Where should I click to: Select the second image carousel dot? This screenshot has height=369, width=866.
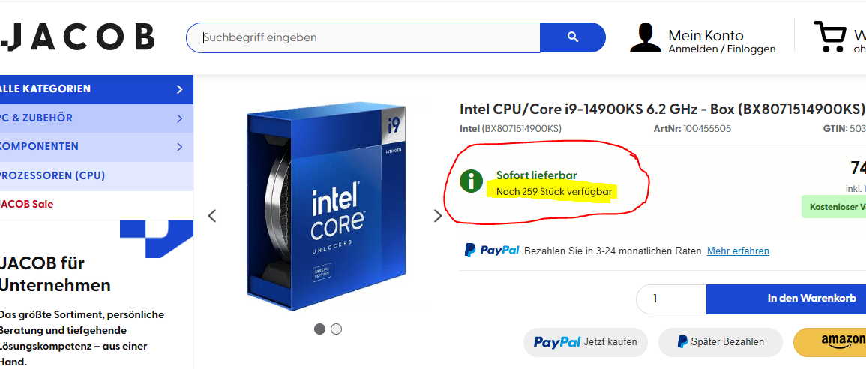pos(336,328)
